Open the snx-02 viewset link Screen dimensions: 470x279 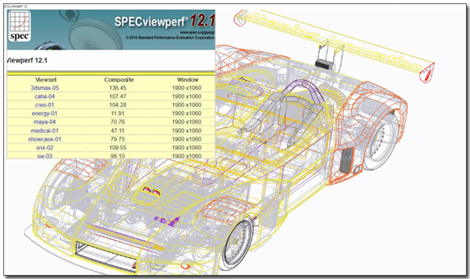(x=45, y=148)
